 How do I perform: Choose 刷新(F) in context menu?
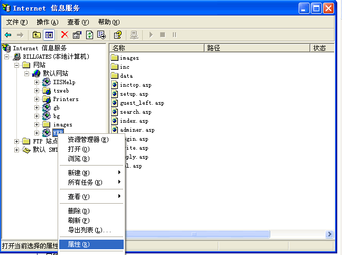[x=91, y=221]
